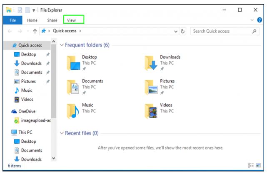The width and height of the screenshot is (267, 176).
Task: Click pin icon beside sidebar Downloads
Action: [x=48, y=64]
